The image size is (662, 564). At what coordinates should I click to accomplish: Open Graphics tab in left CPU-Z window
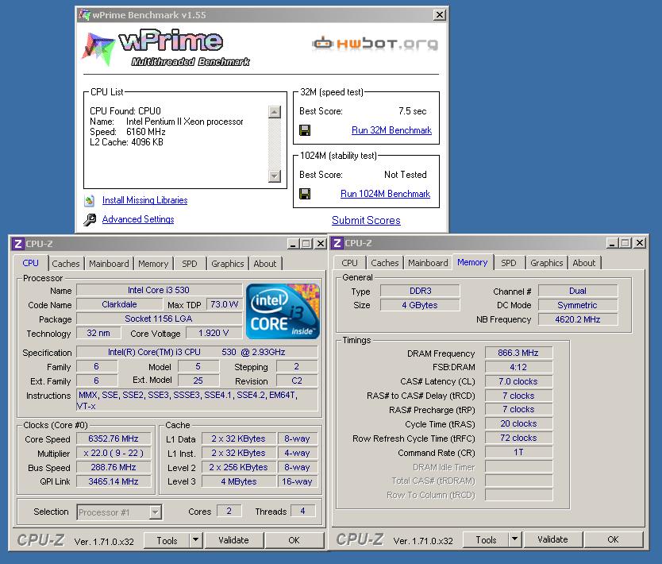click(x=228, y=264)
